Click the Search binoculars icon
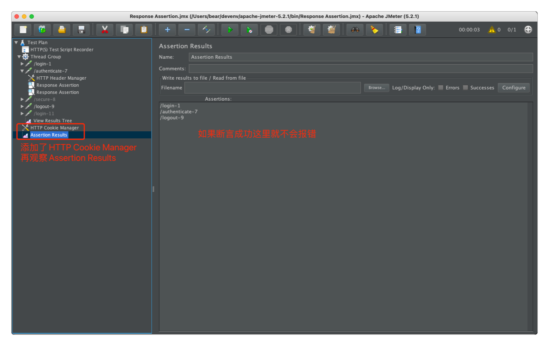 click(355, 30)
